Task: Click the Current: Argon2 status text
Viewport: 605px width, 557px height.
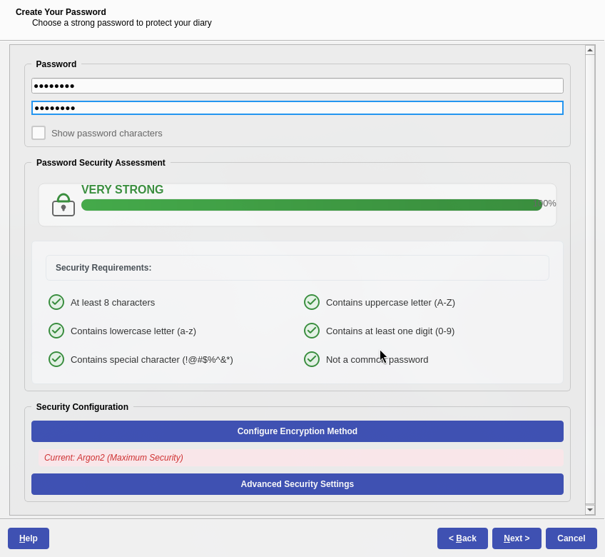Action: click(113, 458)
